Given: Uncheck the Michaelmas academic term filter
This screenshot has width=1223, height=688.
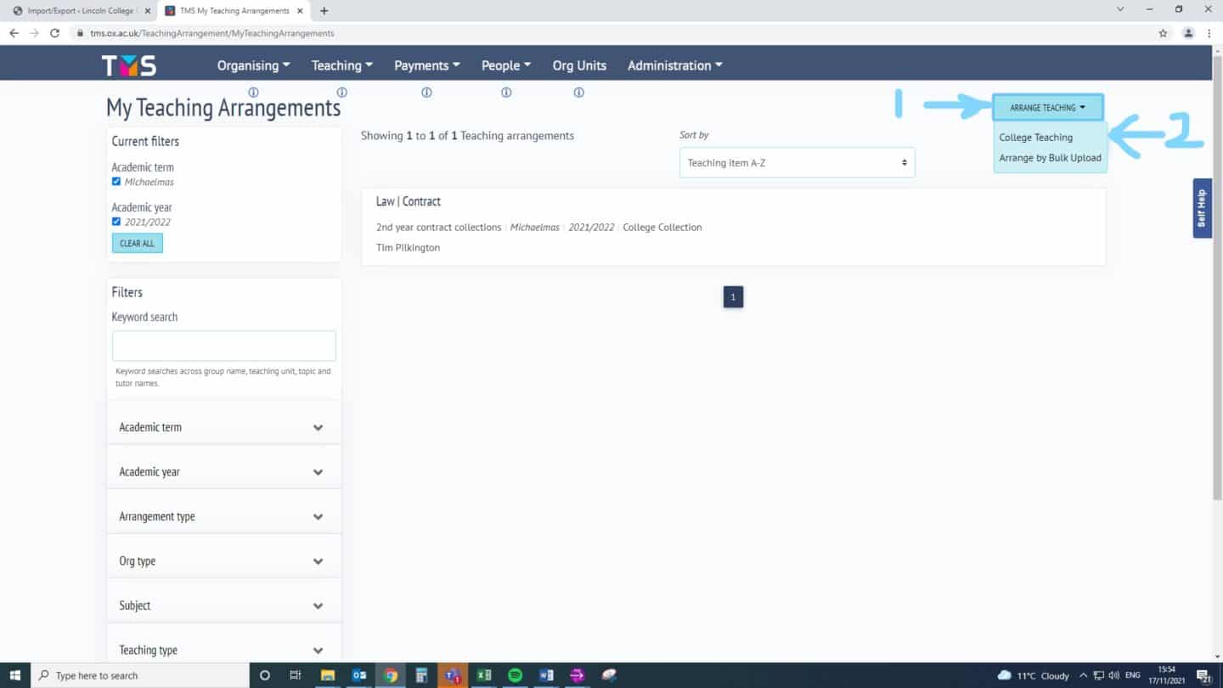Looking at the screenshot, I should click(x=116, y=182).
